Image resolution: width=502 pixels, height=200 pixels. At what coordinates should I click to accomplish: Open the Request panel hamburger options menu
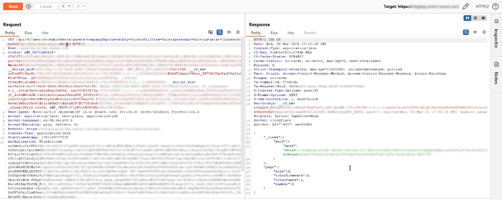[x=239, y=32]
